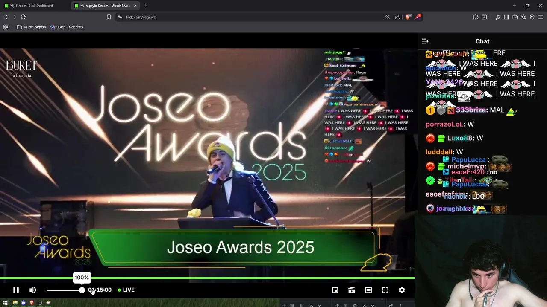Viewport: 547px width, 307px height.
Task: Click the stream seek progress bar
Action: [x=207, y=278]
